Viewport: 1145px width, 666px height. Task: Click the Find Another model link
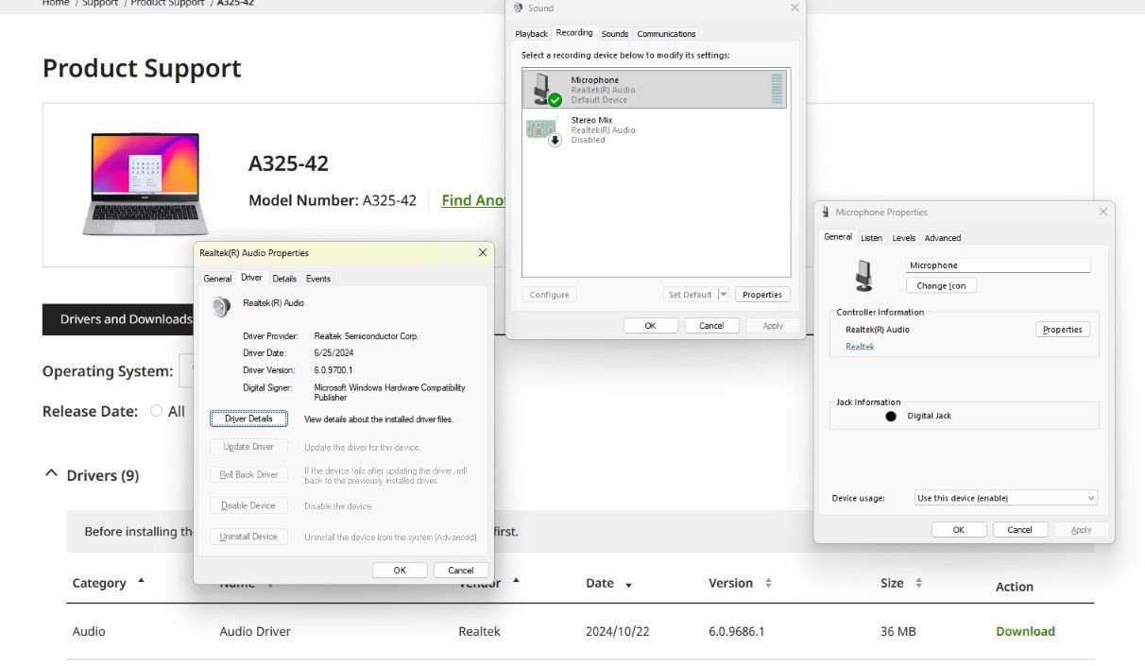click(474, 200)
